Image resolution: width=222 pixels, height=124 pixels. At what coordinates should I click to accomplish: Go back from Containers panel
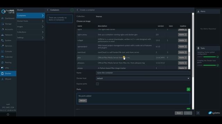point(48,10)
